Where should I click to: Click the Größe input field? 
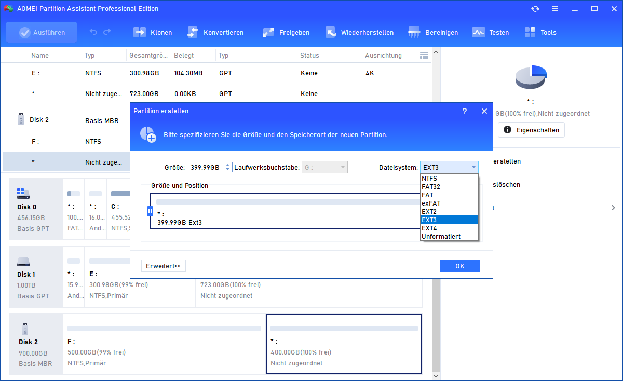(206, 167)
